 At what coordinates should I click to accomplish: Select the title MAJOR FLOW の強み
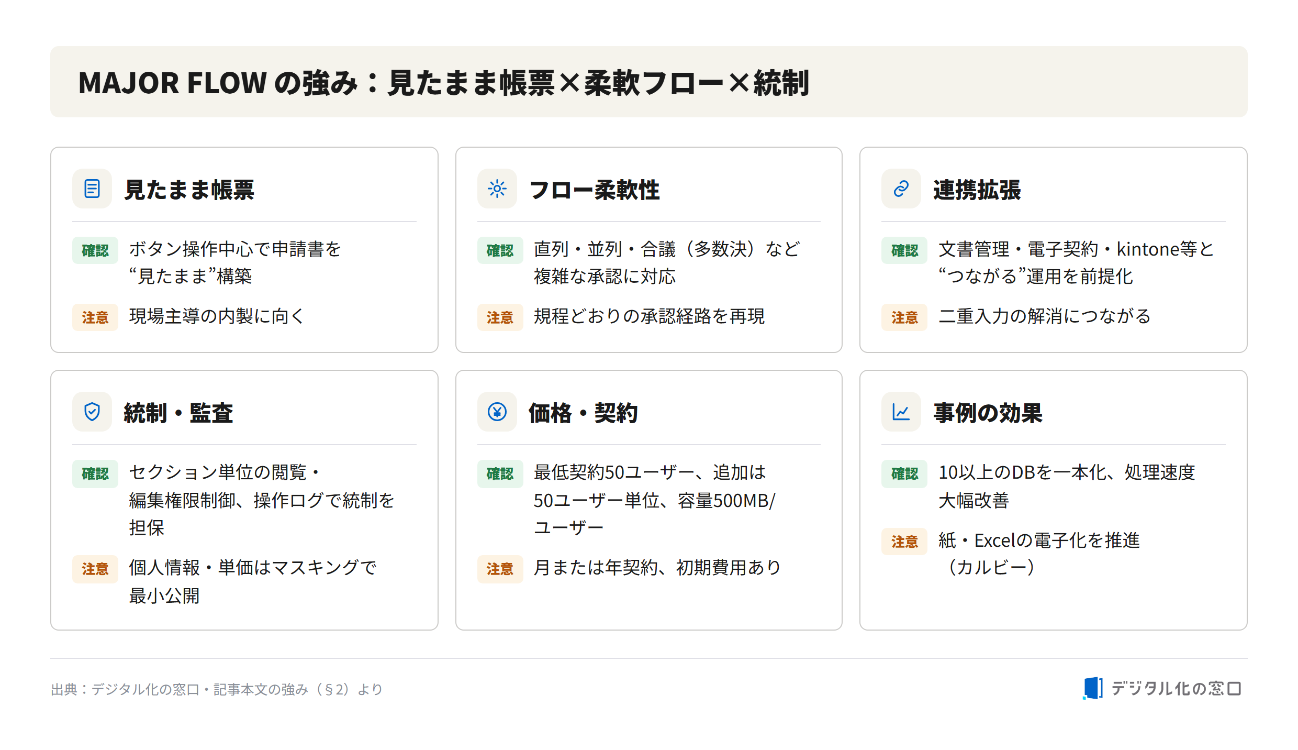pyautogui.click(x=218, y=83)
